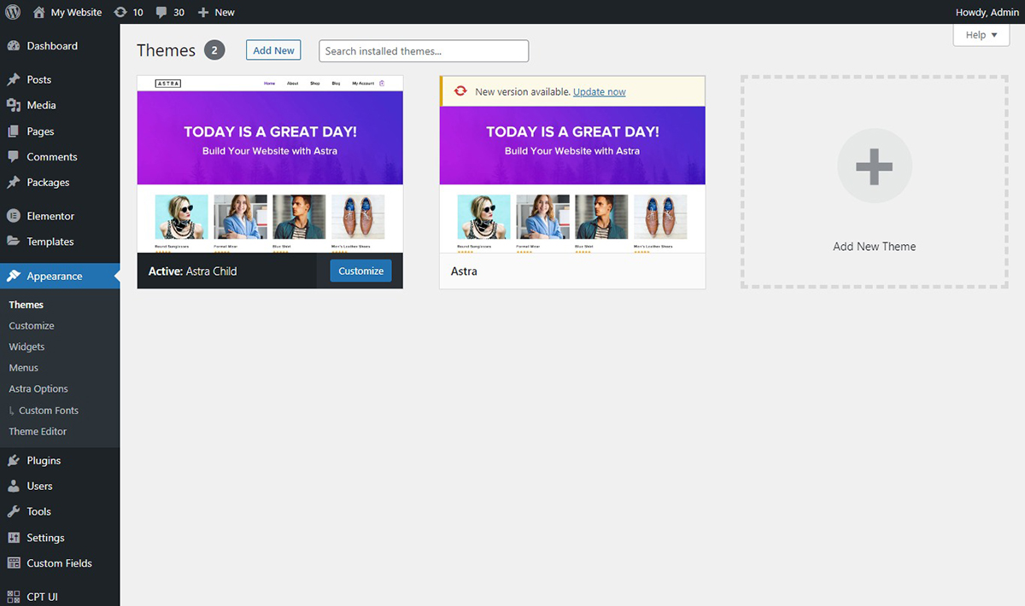Open the Pages menu label
Image resolution: width=1025 pixels, height=606 pixels.
click(x=40, y=131)
